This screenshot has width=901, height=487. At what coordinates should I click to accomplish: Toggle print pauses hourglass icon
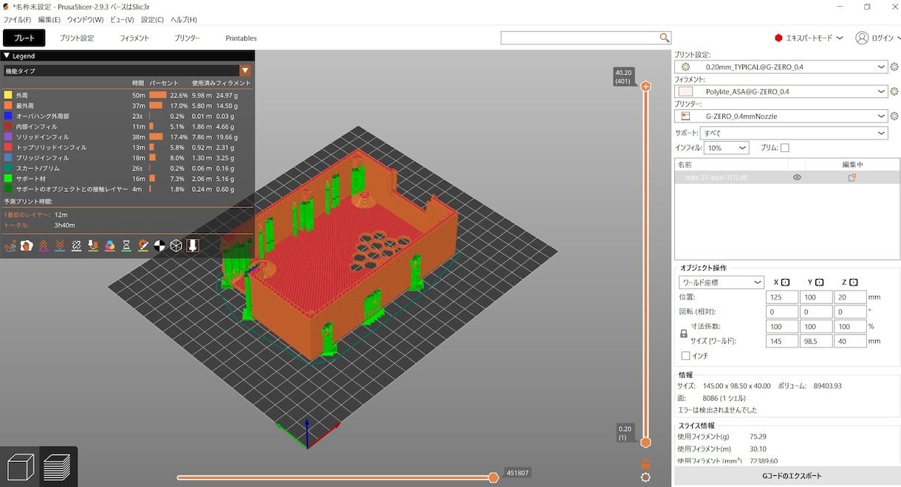126,246
